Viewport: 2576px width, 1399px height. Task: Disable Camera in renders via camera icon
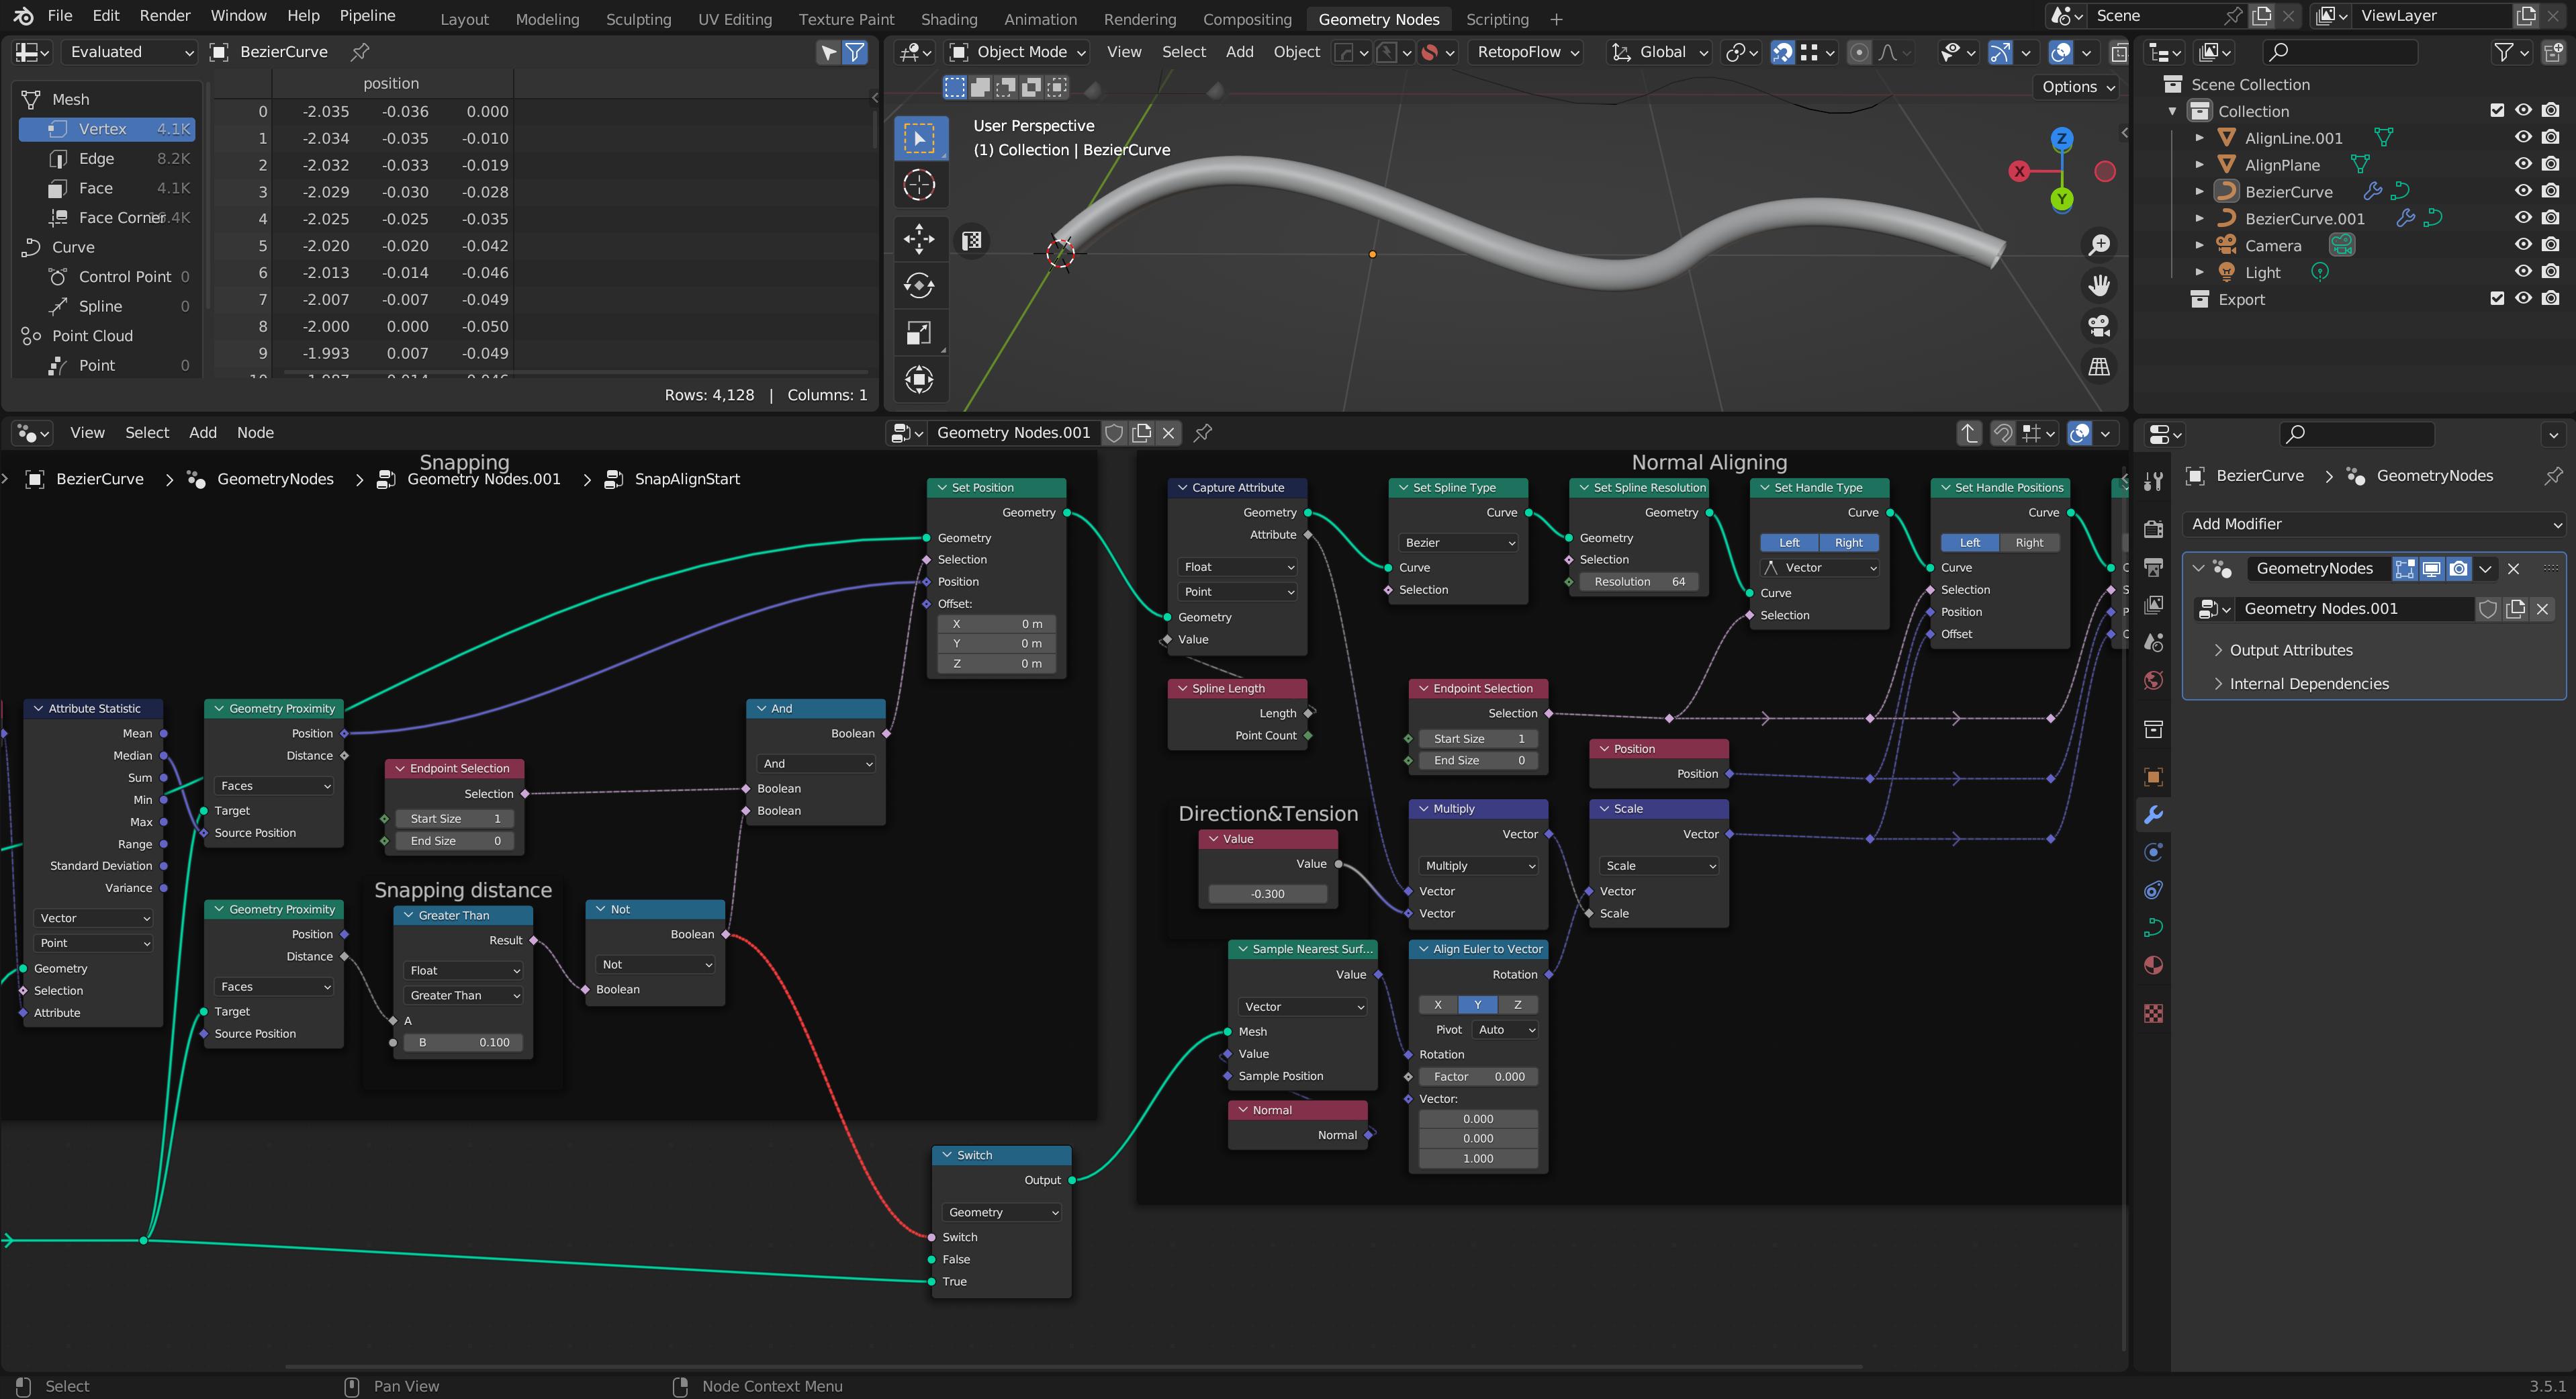click(2550, 245)
